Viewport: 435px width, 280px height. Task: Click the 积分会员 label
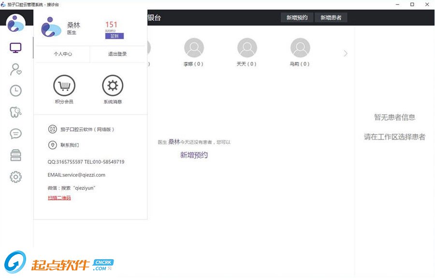[x=64, y=102]
